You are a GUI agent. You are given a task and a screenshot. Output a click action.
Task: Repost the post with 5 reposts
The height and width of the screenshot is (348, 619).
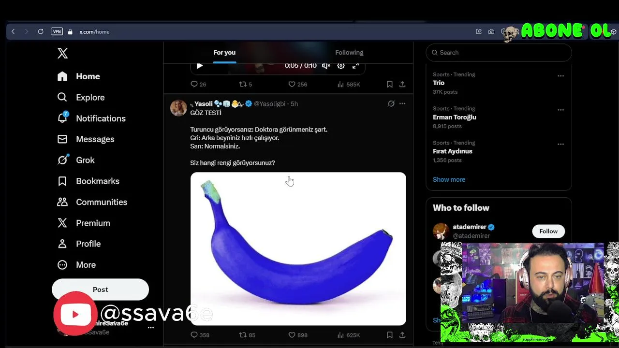click(246, 84)
